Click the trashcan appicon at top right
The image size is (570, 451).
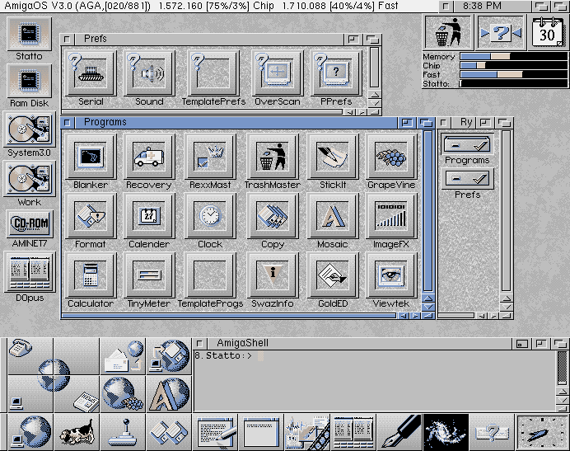449,32
